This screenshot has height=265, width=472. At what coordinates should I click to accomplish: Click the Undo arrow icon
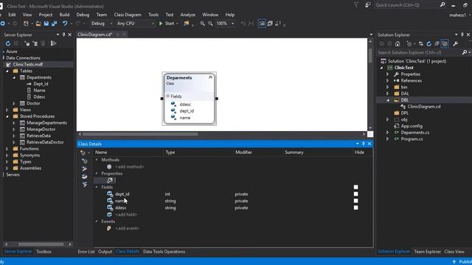(65, 24)
